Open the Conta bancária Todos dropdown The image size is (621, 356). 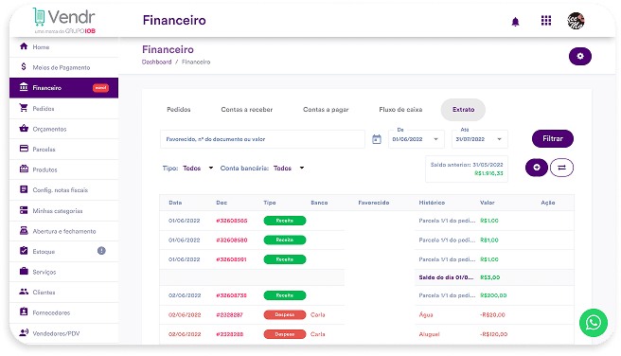[289, 169]
